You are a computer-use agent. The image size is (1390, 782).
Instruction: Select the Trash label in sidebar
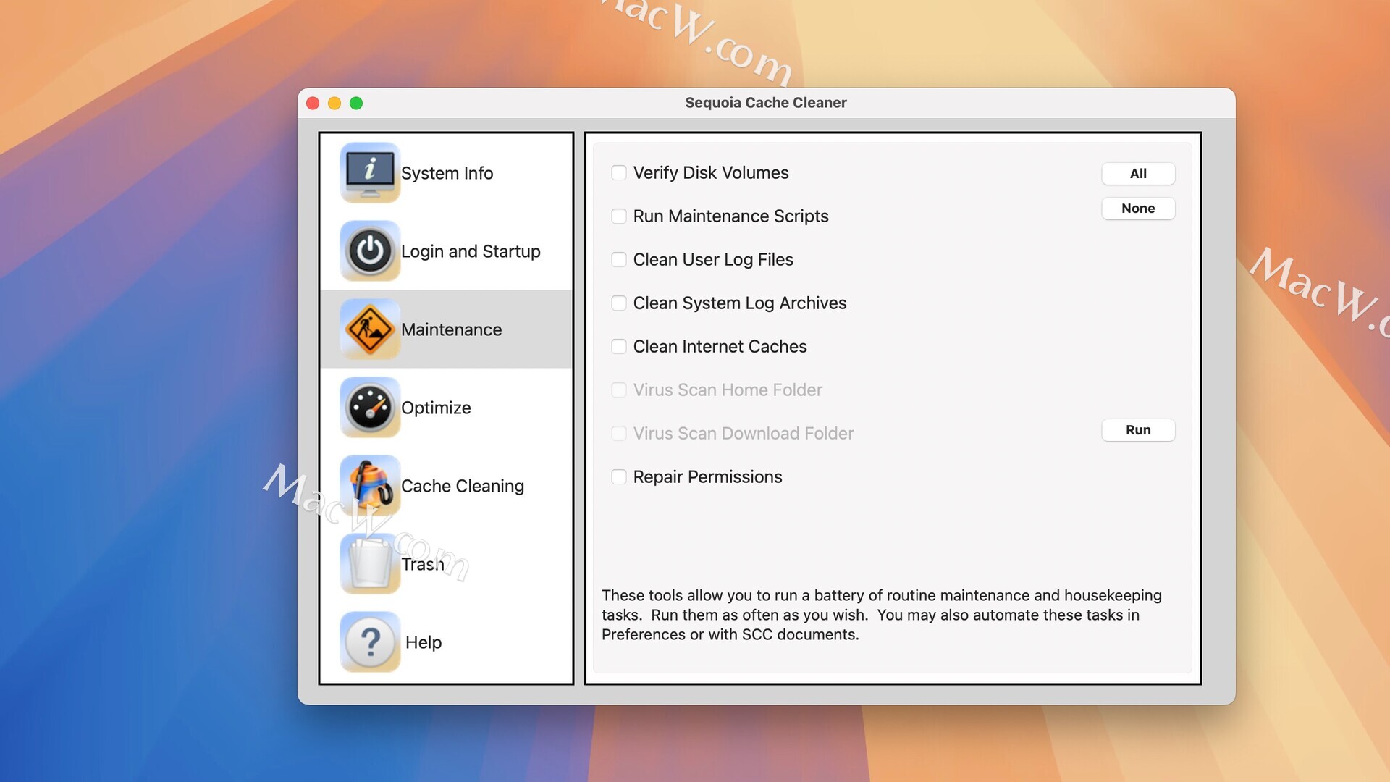pyautogui.click(x=423, y=564)
